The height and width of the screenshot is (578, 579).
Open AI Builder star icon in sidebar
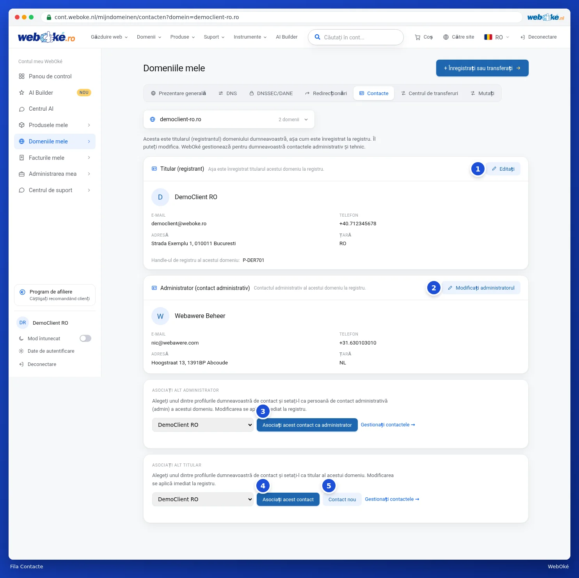click(22, 93)
